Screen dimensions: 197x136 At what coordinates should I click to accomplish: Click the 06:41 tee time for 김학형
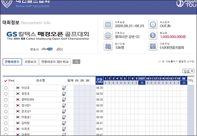(100, 123)
